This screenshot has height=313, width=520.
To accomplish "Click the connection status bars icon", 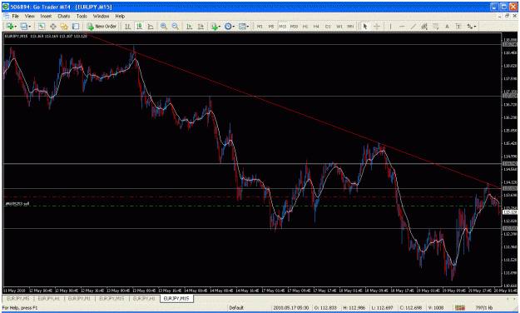I will [x=460, y=308].
